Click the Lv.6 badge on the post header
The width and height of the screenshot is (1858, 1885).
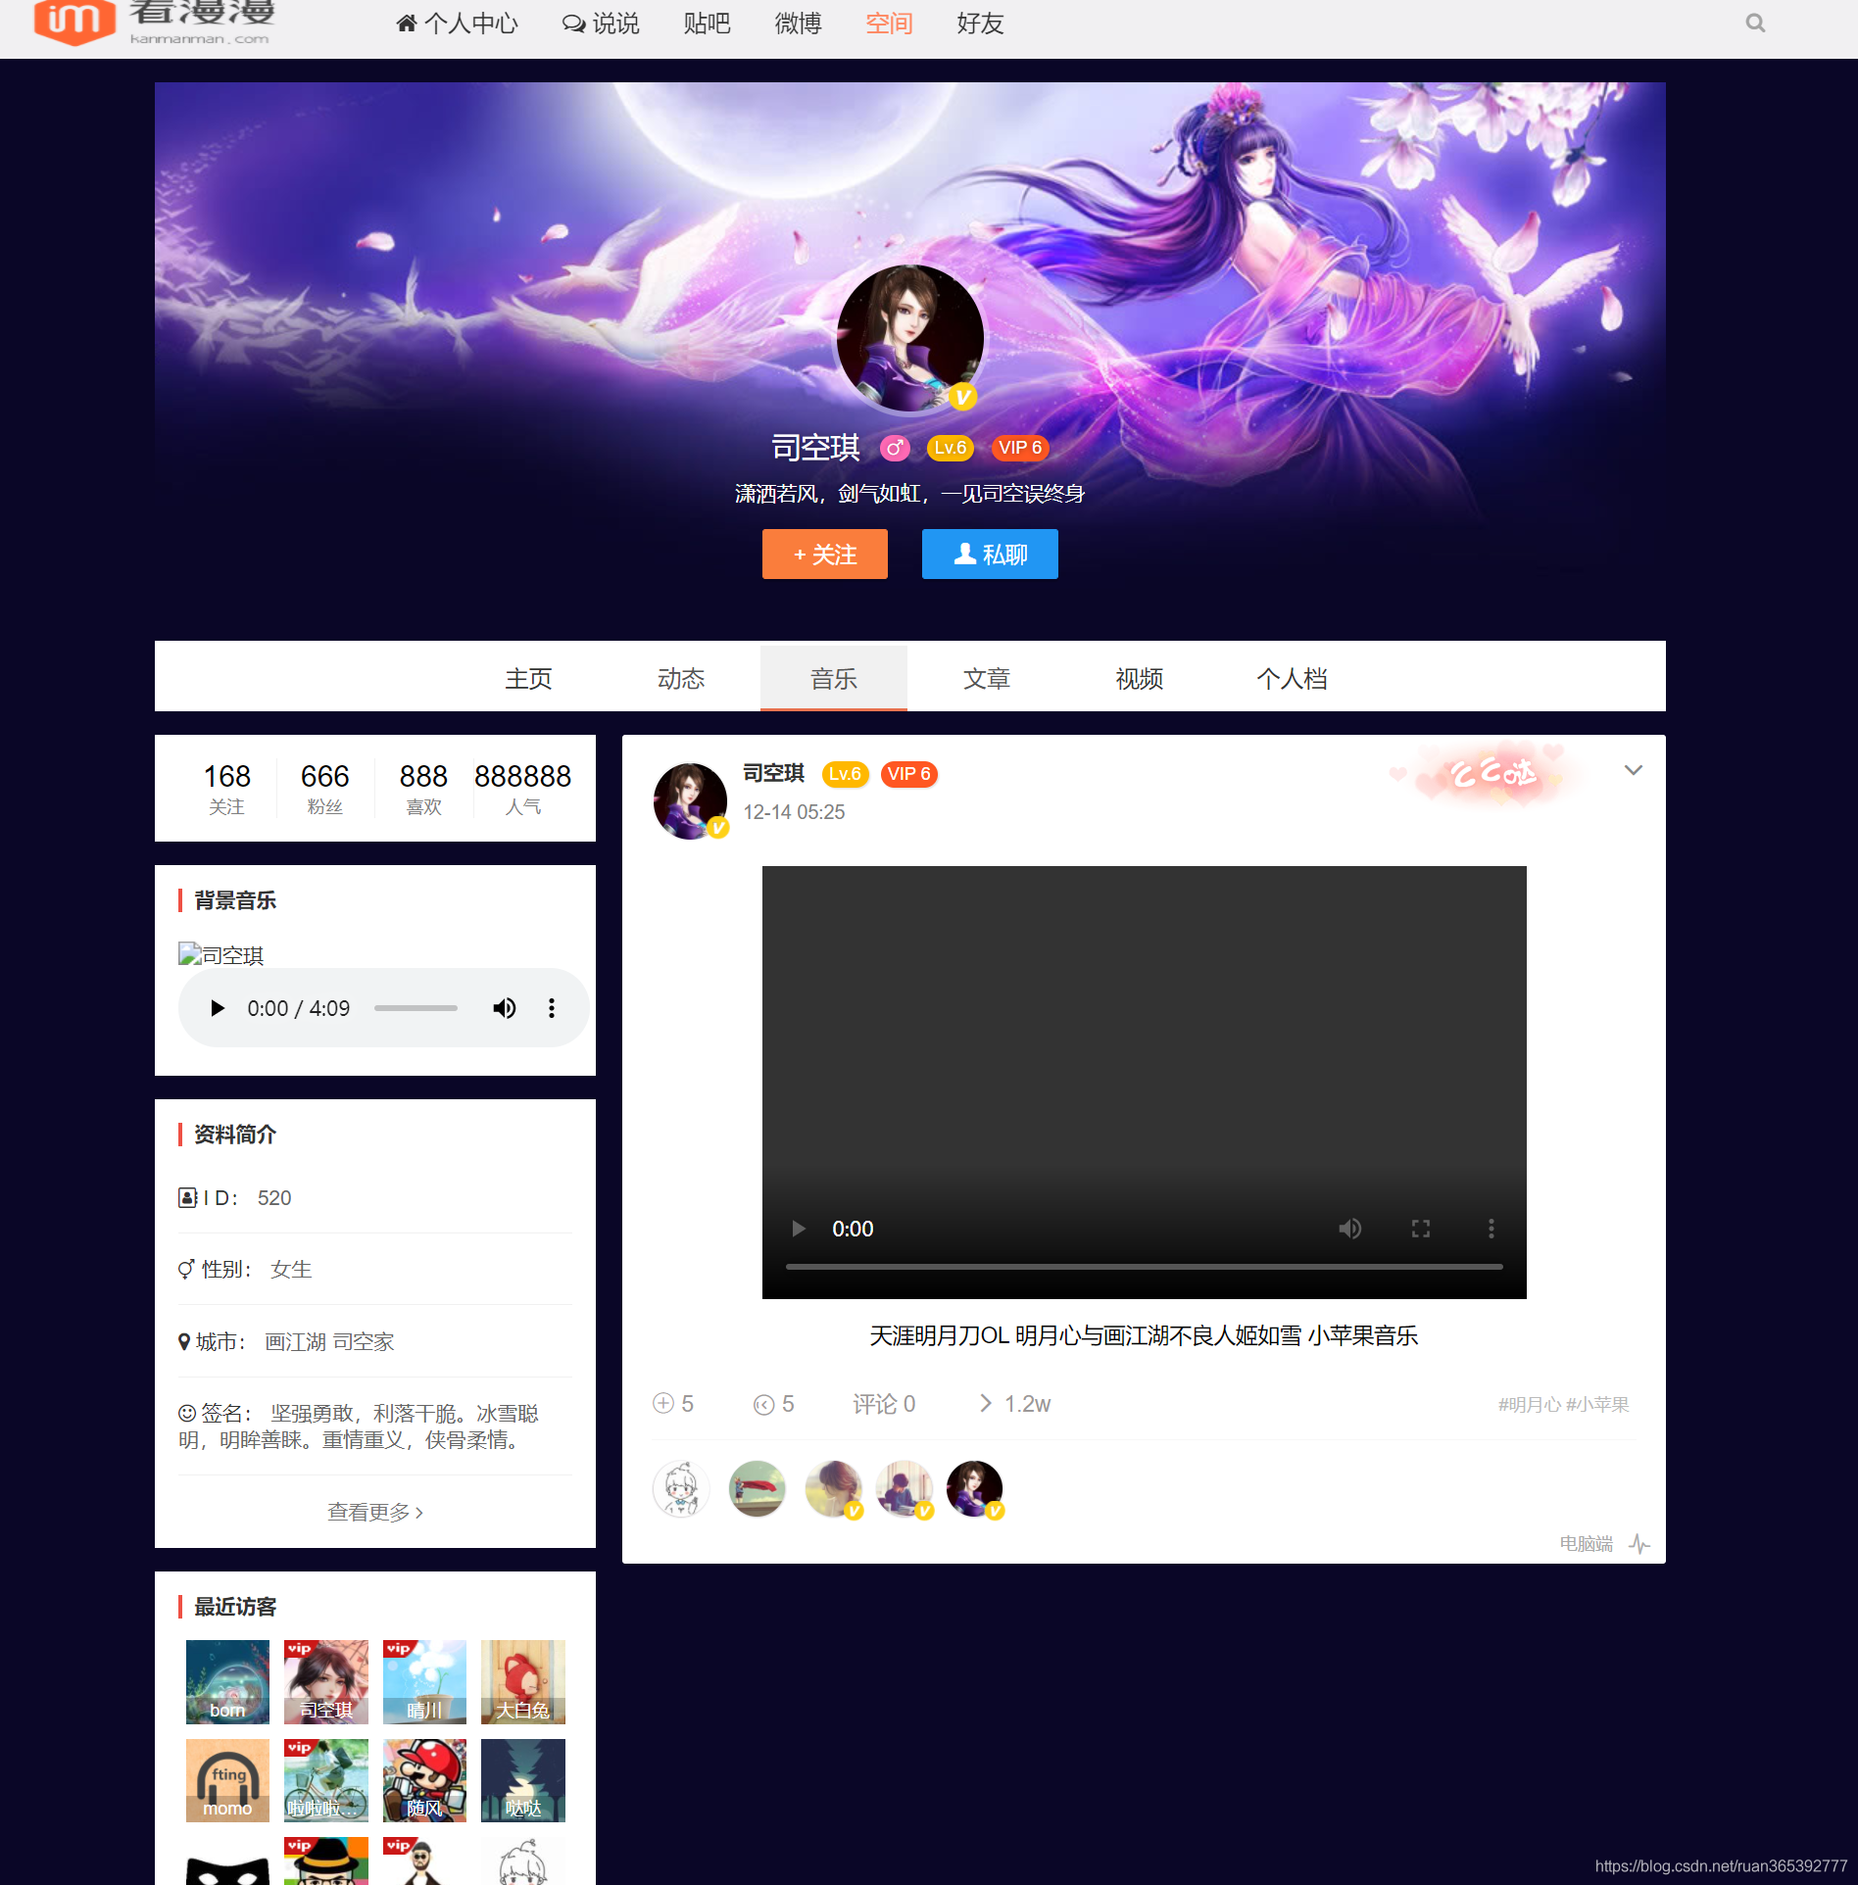[845, 774]
